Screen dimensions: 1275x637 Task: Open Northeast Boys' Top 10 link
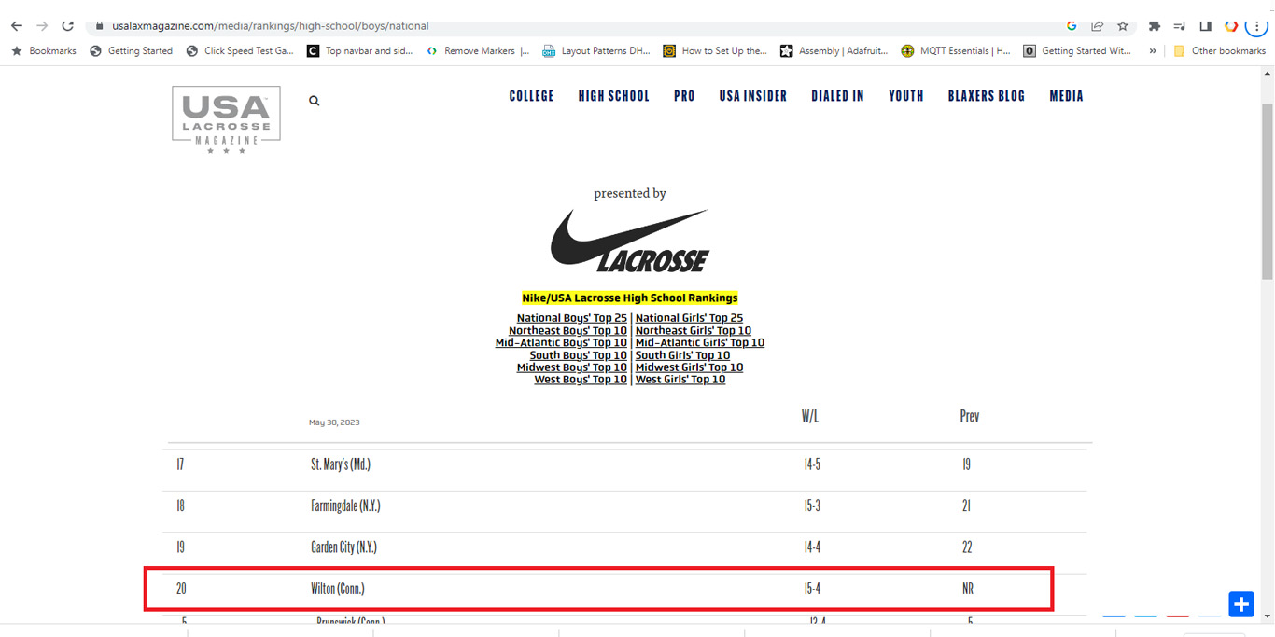tap(567, 330)
